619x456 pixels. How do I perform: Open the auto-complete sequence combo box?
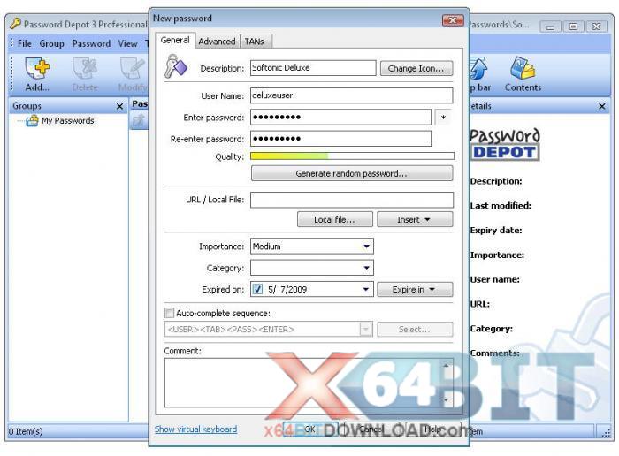[269, 330]
